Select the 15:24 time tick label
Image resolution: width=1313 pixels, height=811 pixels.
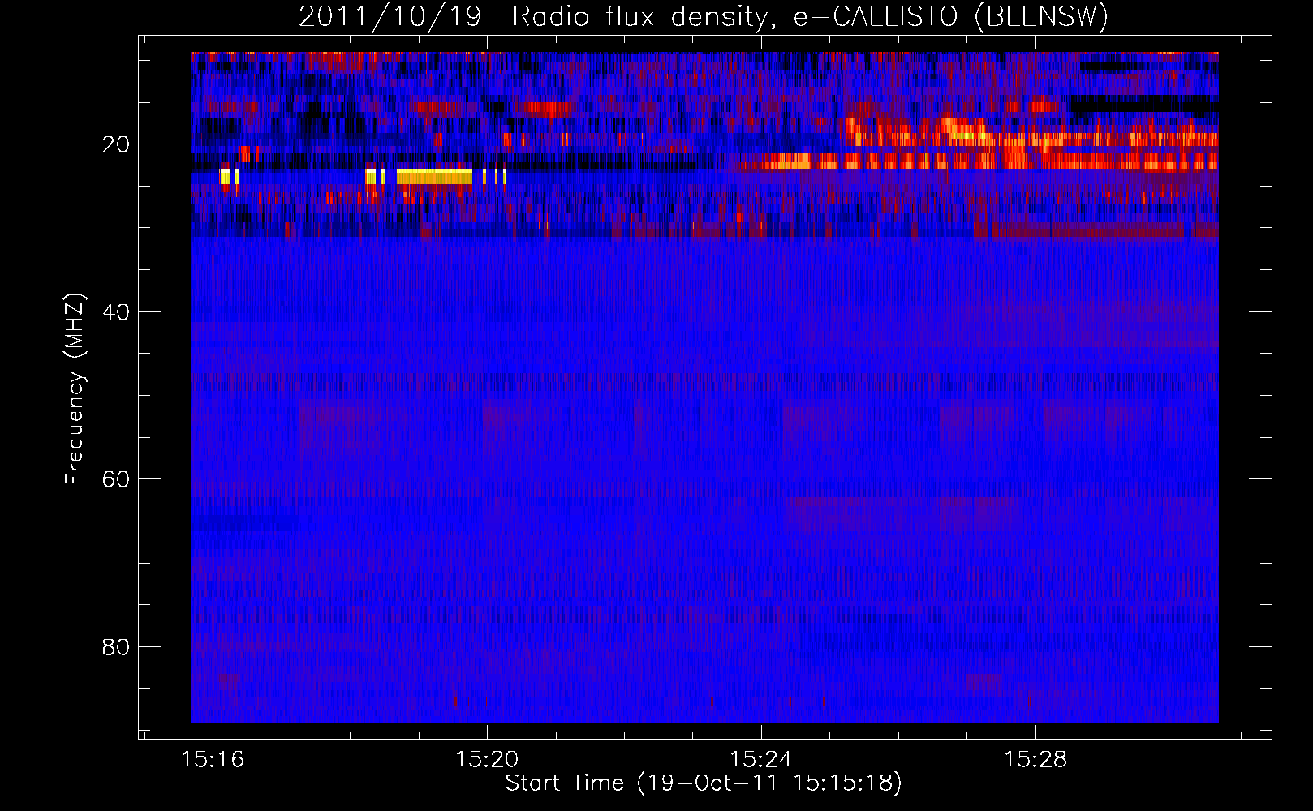pos(761,759)
